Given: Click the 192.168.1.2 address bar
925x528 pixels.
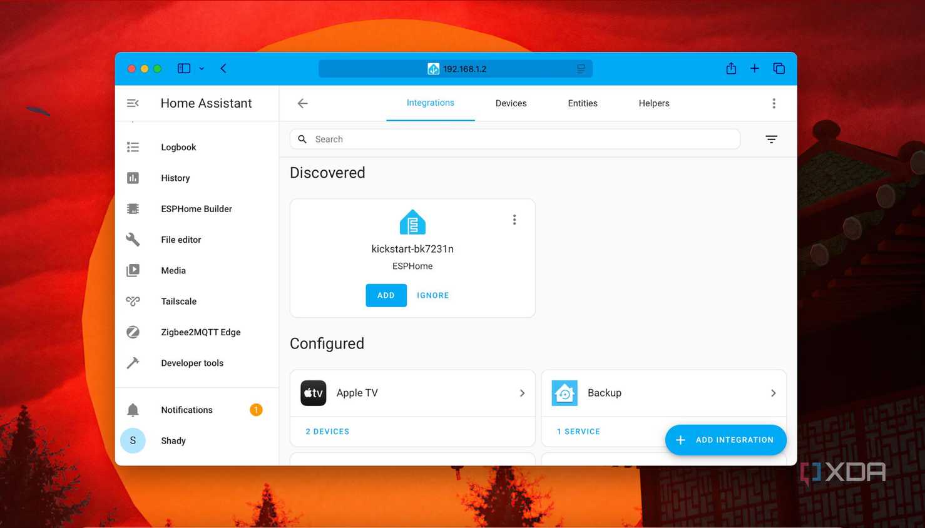Looking at the screenshot, I should point(456,69).
